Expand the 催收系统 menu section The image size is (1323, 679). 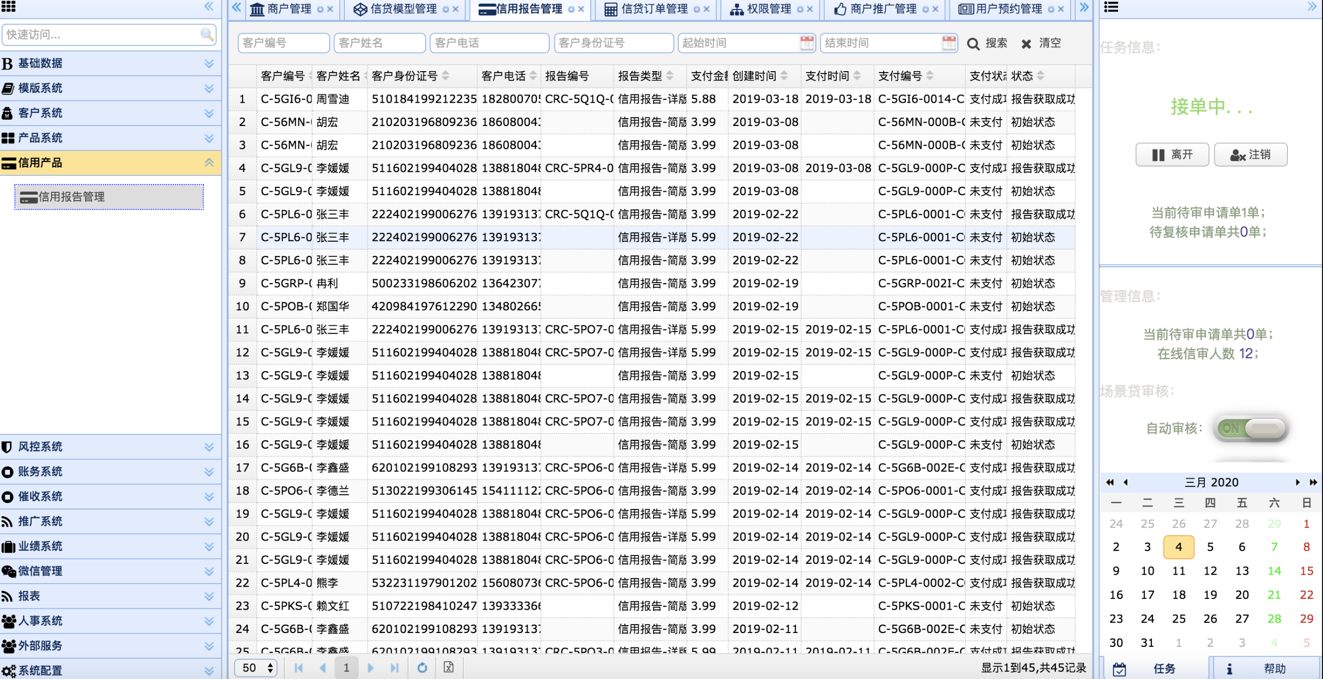click(110, 497)
